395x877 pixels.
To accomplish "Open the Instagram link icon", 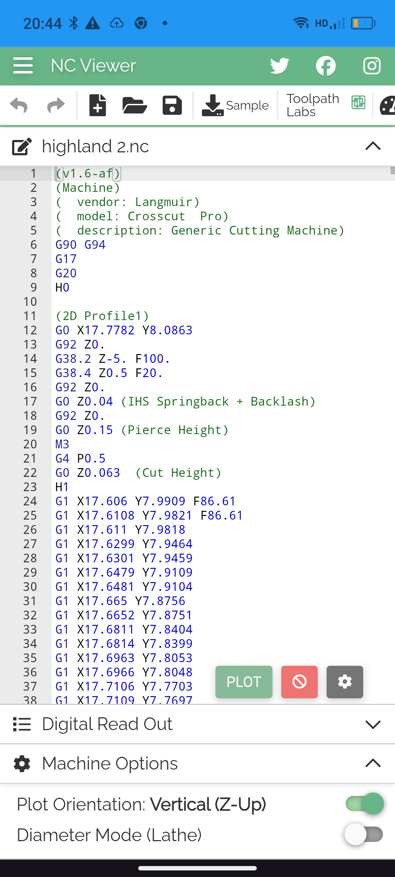I will (x=372, y=66).
